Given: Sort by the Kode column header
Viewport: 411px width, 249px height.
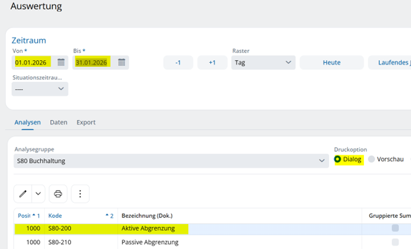Looking at the screenshot, I should [x=55, y=215].
